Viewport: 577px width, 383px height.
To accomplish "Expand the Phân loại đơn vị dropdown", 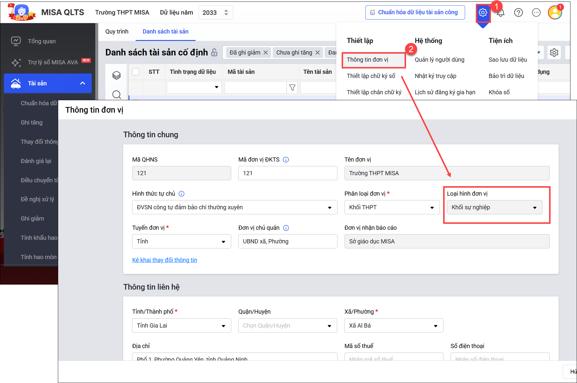I will [x=391, y=208].
